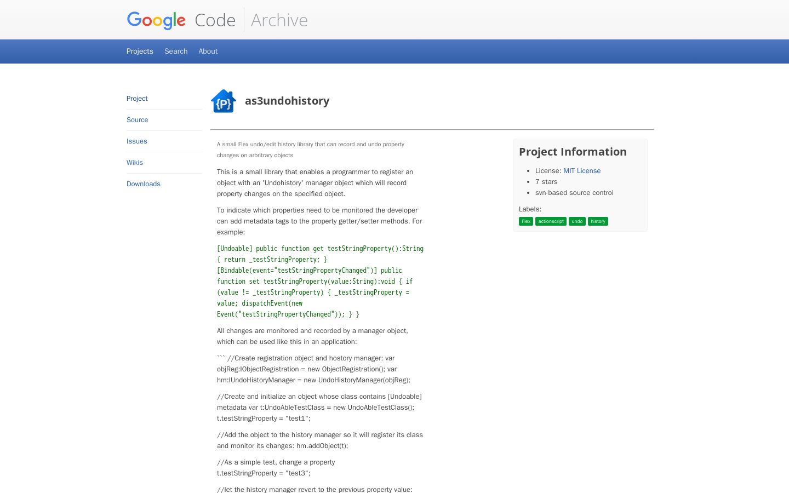Click 'This is a small library' paragraph
This screenshot has width=789, height=493.
coord(315,183)
